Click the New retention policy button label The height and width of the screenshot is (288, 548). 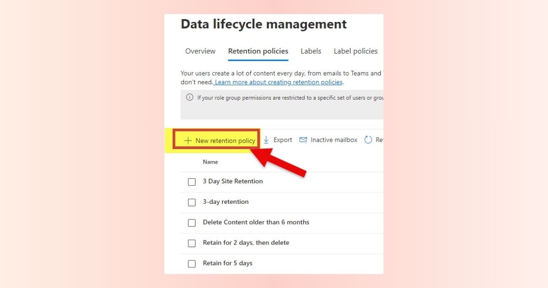225,141
